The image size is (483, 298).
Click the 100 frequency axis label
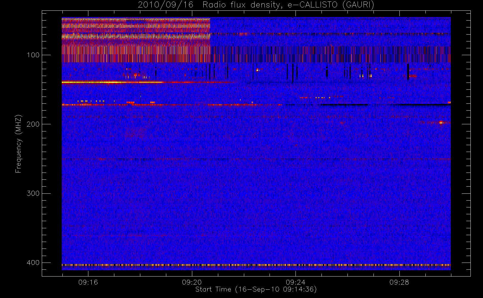tap(33, 55)
